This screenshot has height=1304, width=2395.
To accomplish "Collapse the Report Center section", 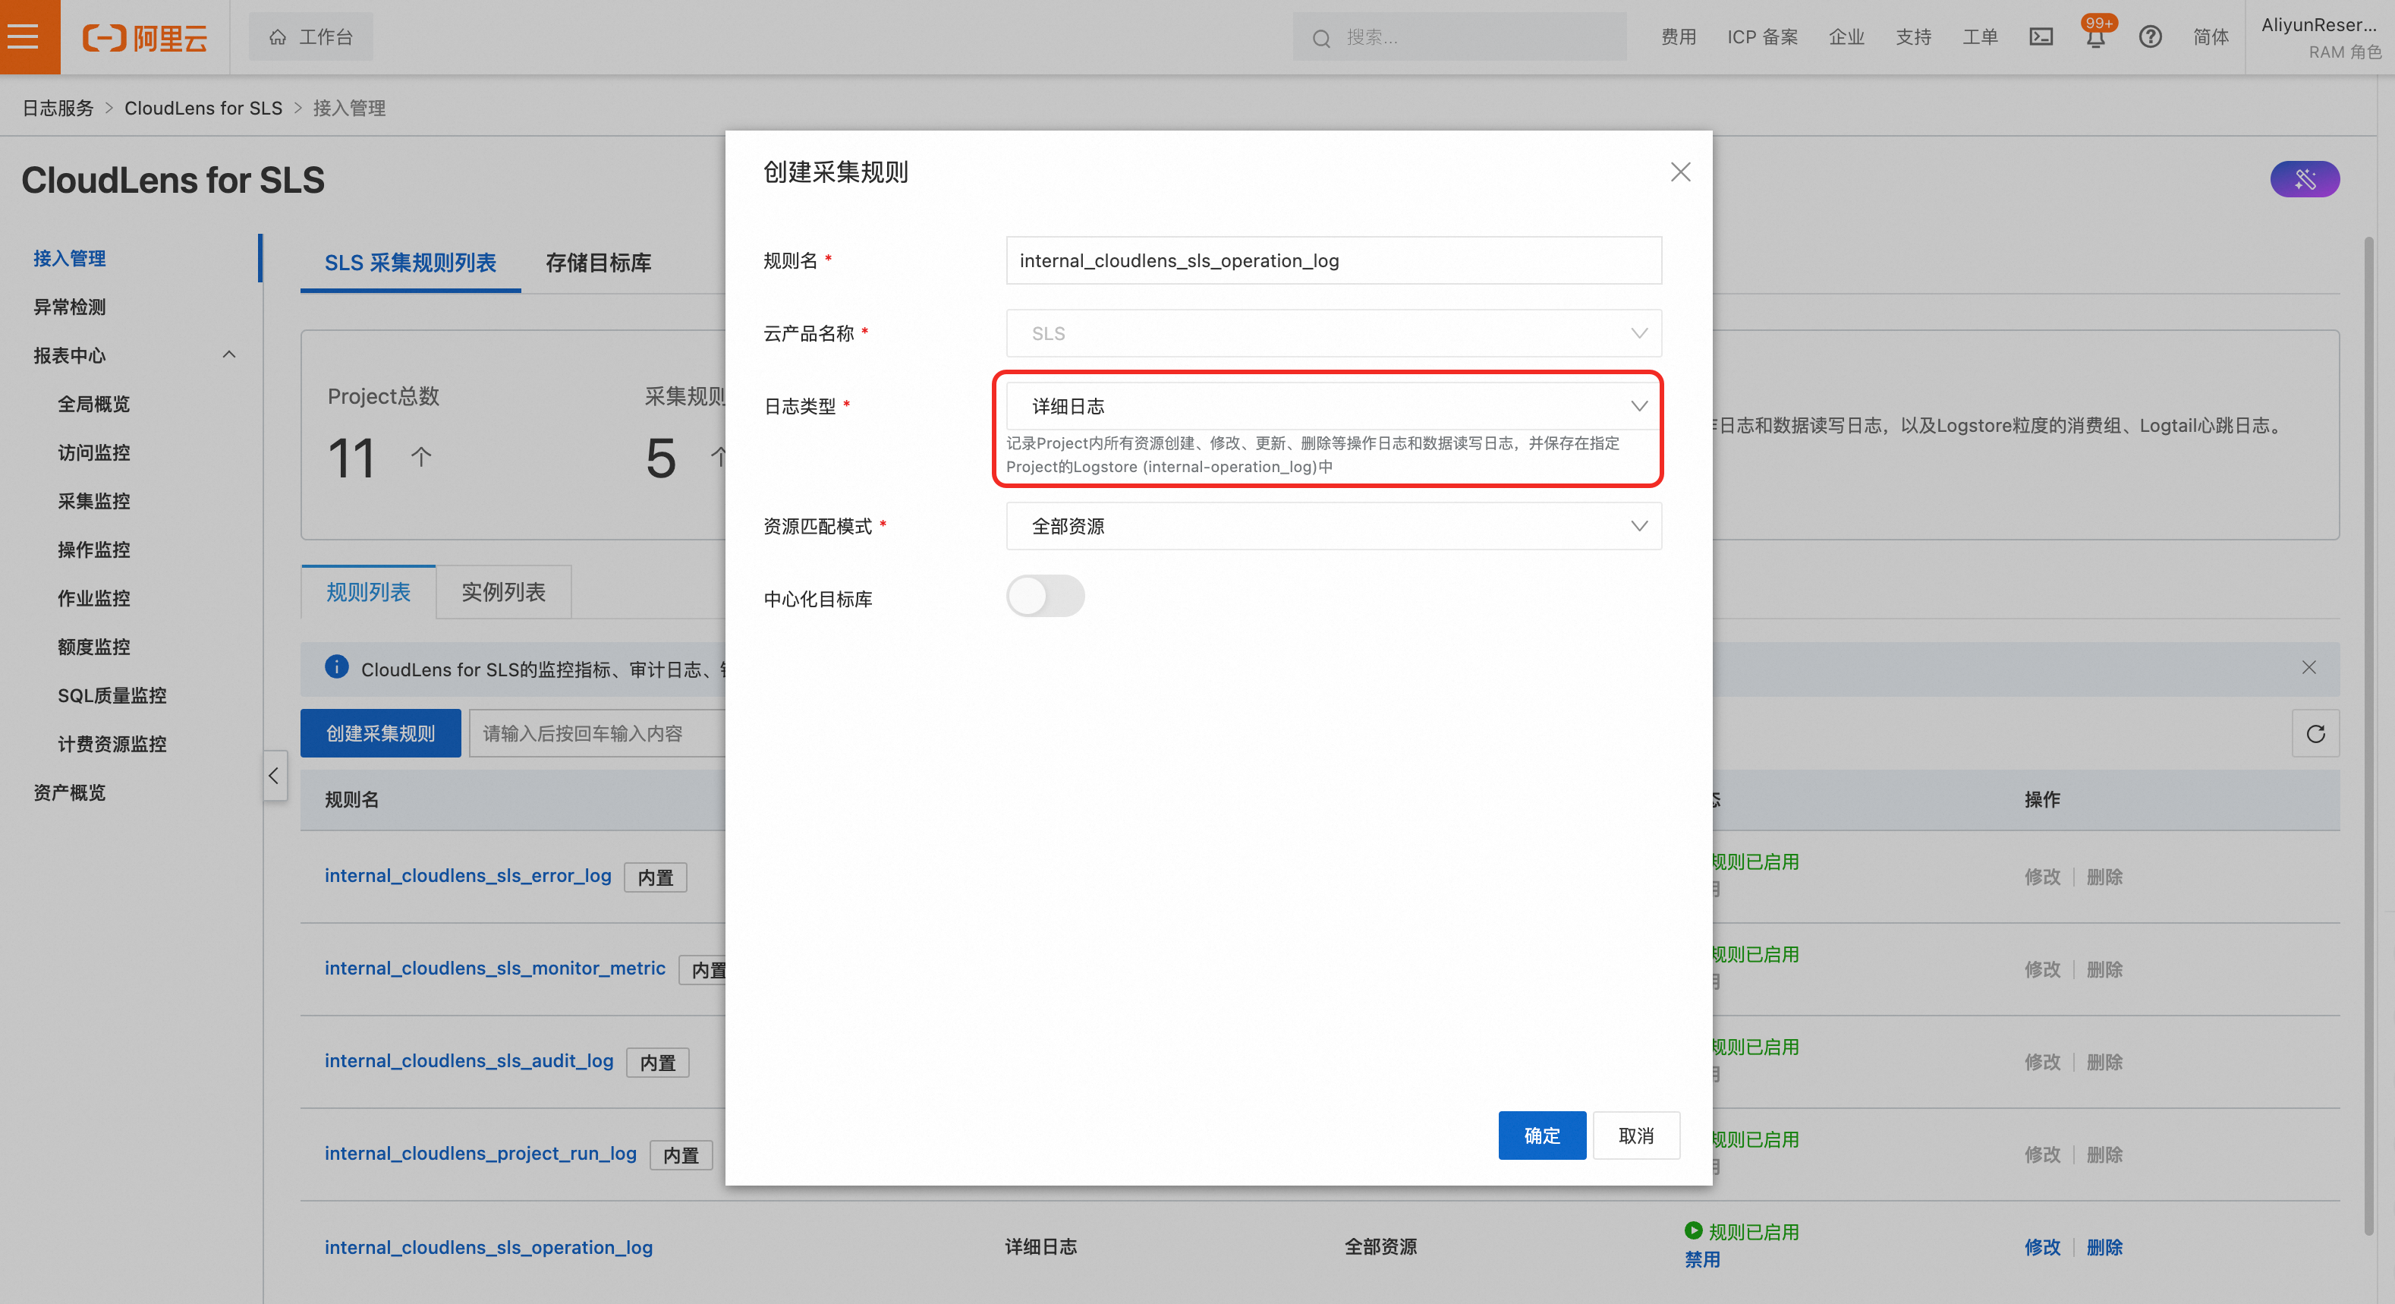I will click(x=230, y=354).
